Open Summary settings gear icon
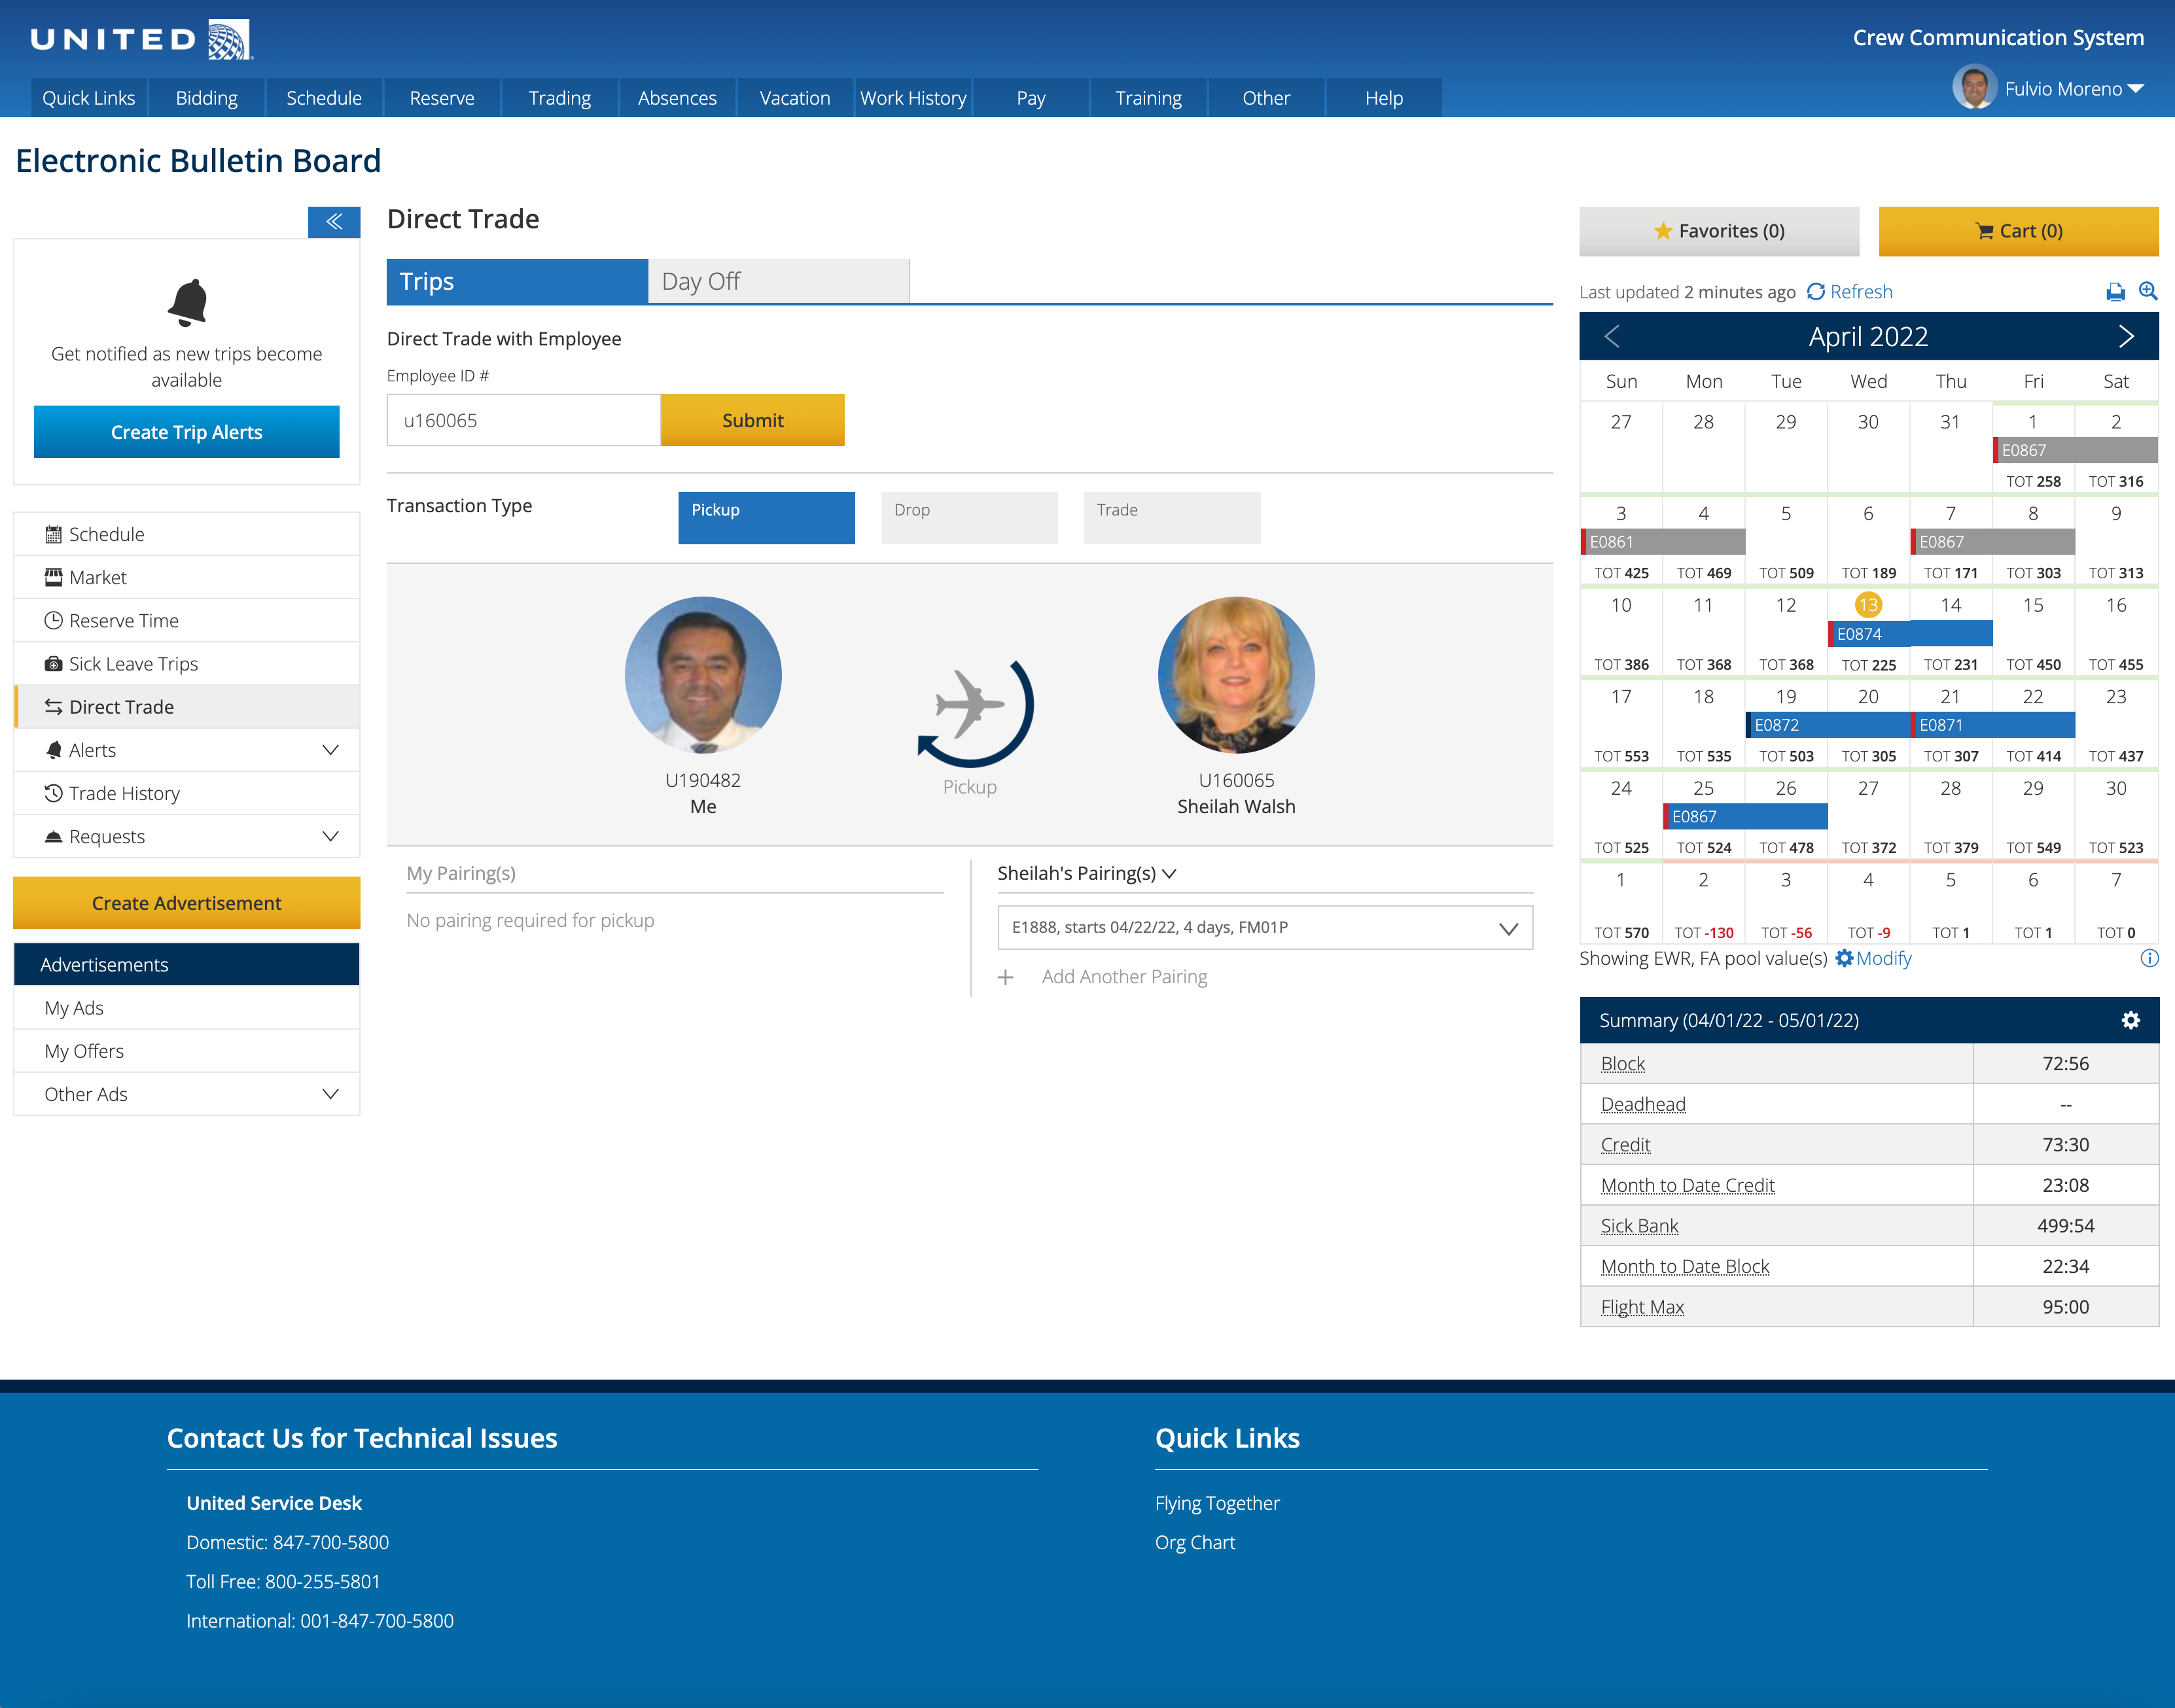Image resolution: width=2175 pixels, height=1708 pixels. (2130, 1020)
